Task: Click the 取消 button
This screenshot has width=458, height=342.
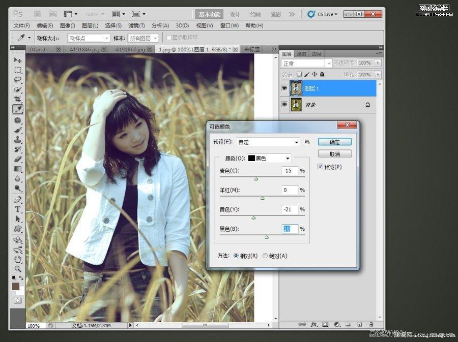Action: pos(335,154)
